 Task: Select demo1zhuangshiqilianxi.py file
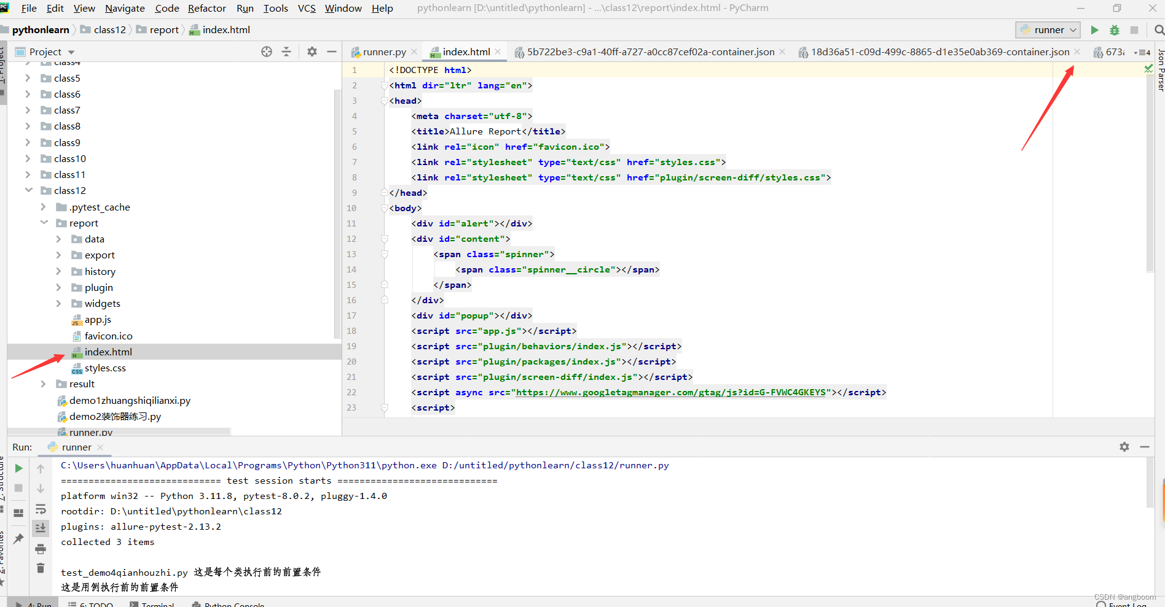tap(130, 400)
